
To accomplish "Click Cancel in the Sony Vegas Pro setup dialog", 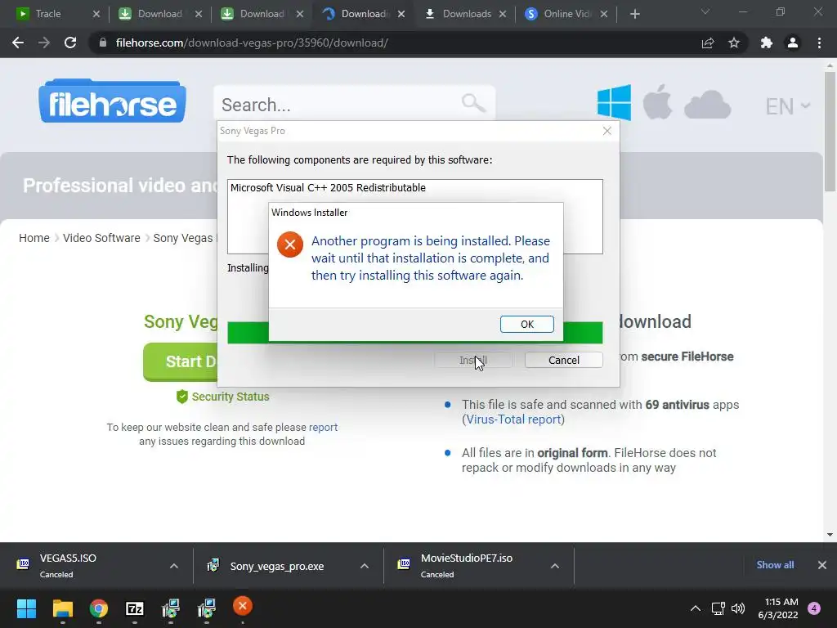I will [x=563, y=360].
